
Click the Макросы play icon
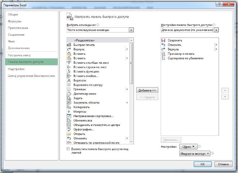(x=69, y=111)
